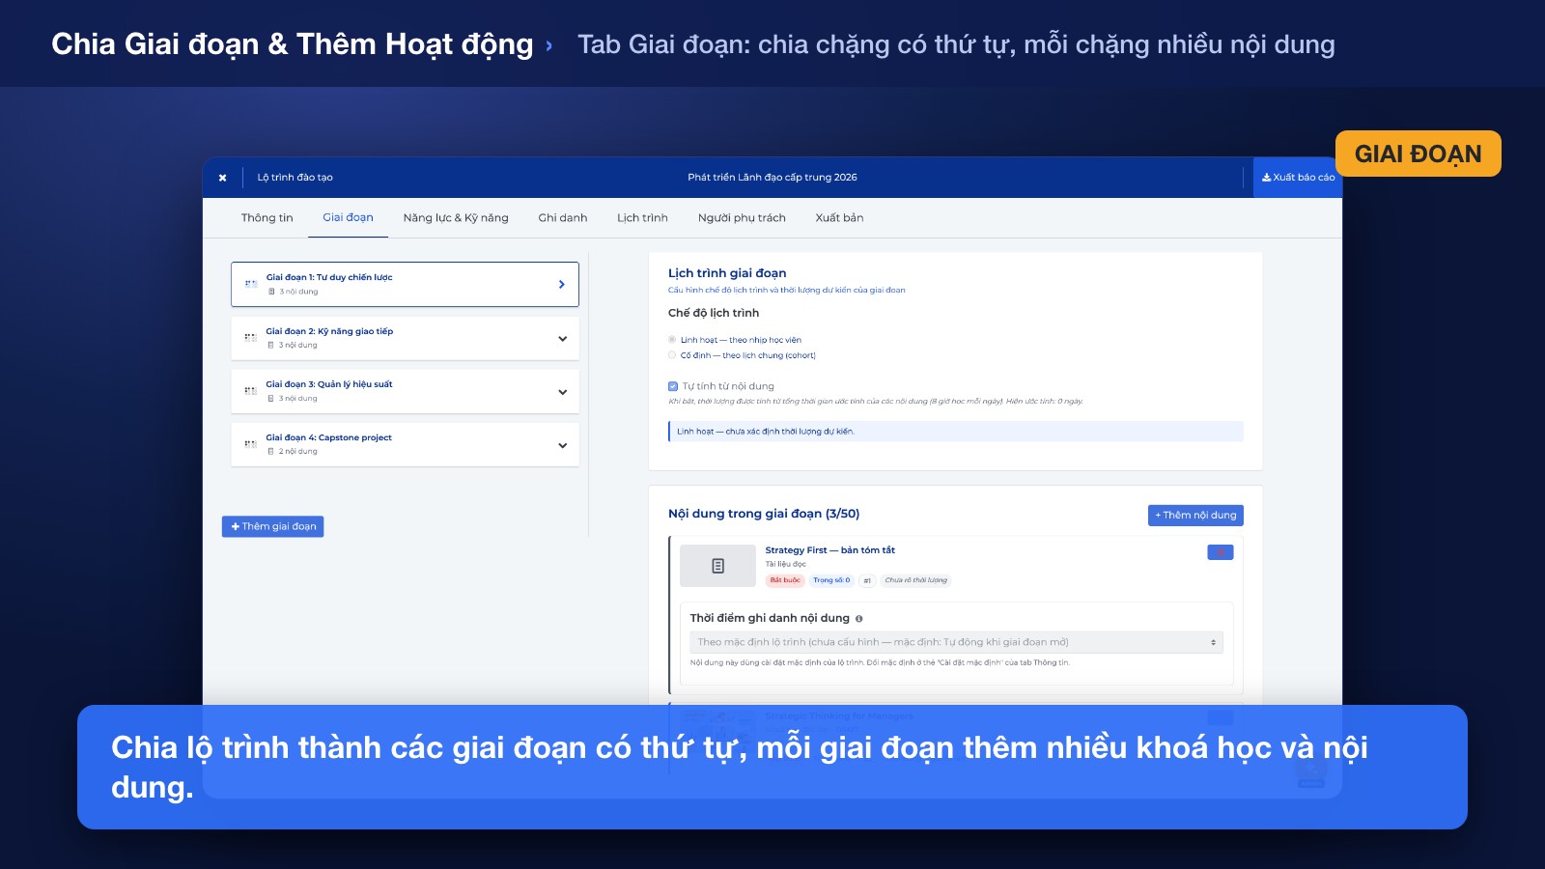Click the 'Chưa rõ thời lượng' badge

click(x=916, y=580)
